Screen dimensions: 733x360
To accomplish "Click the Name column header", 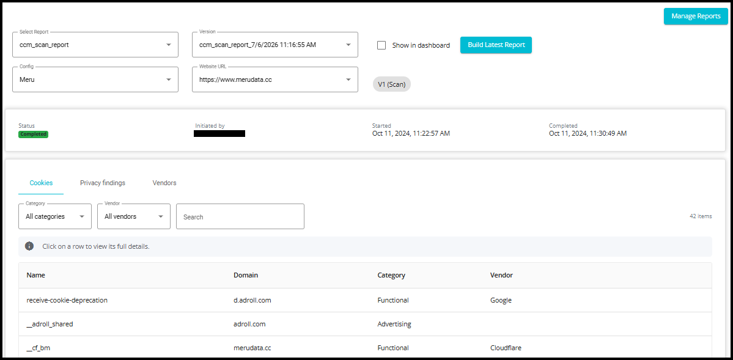I will [x=35, y=276].
